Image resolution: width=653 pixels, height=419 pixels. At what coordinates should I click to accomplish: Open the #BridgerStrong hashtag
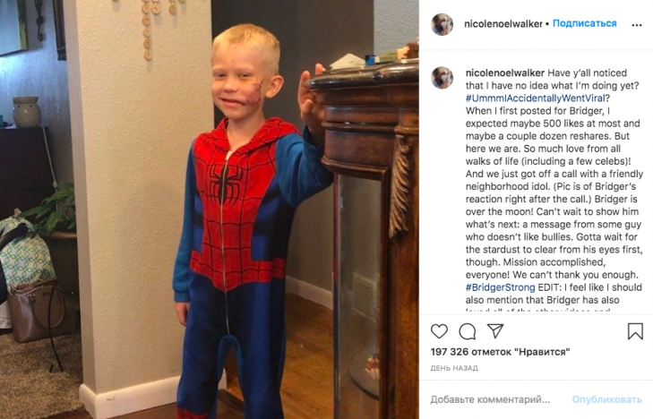pyautogui.click(x=500, y=287)
